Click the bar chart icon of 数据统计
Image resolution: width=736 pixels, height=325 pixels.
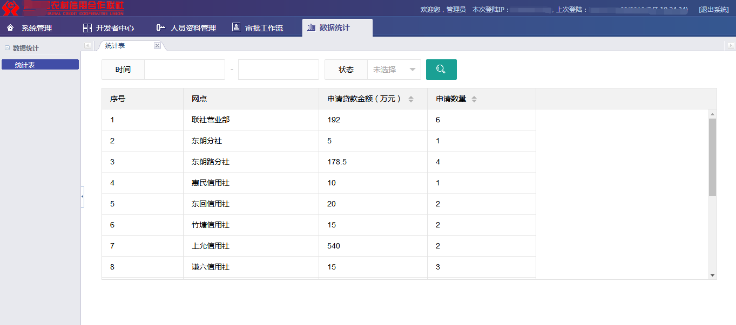[x=311, y=27]
